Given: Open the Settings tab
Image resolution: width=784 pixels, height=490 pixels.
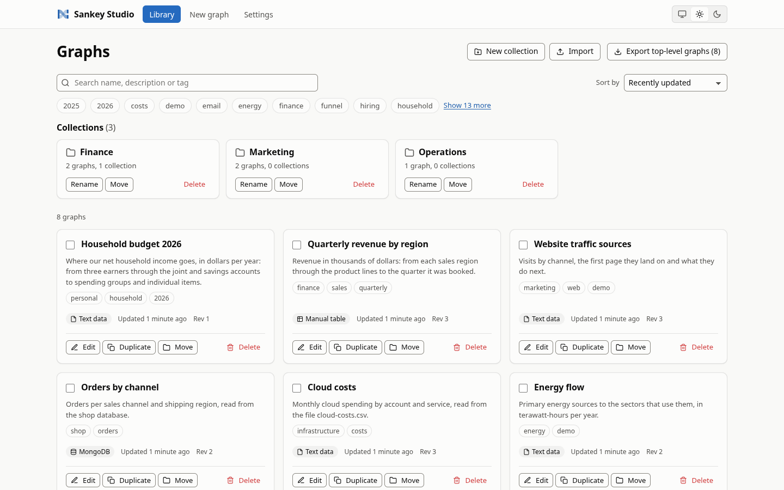Looking at the screenshot, I should [259, 14].
